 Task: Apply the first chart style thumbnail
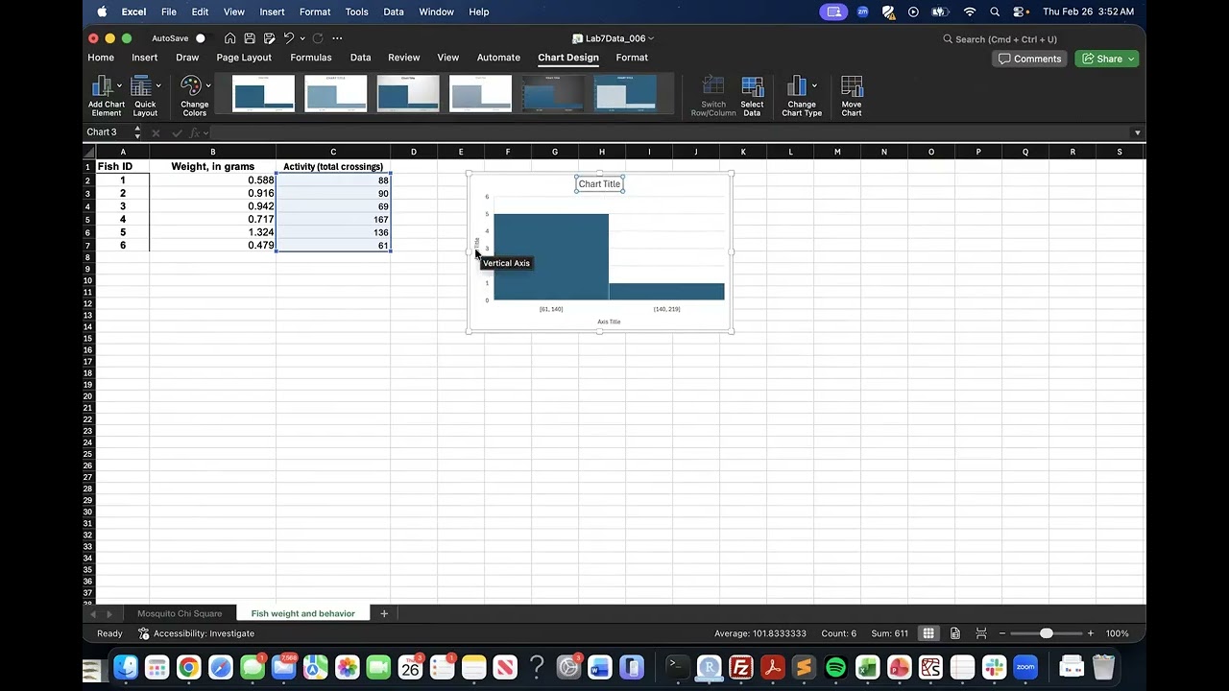tap(263, 93)
